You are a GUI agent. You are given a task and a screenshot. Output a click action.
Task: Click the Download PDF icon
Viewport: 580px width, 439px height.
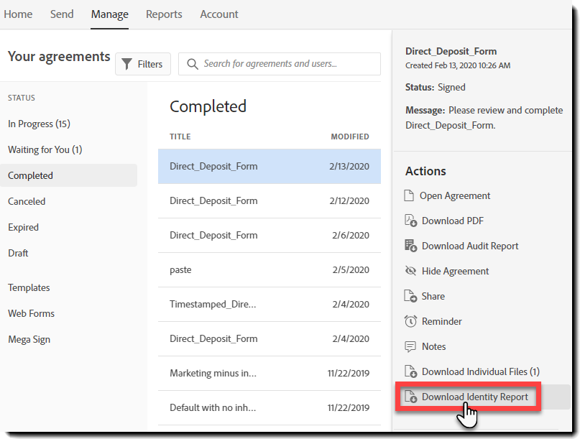(410, 221)
